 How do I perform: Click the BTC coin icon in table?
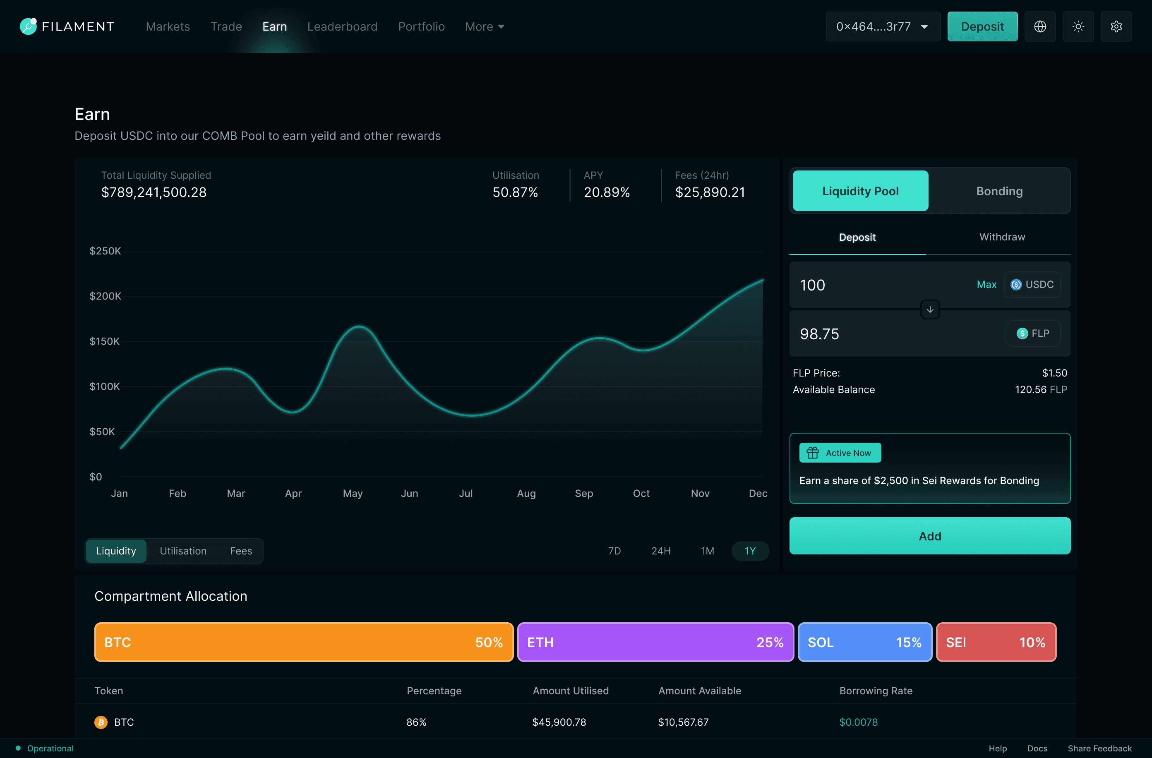(101, 722)
